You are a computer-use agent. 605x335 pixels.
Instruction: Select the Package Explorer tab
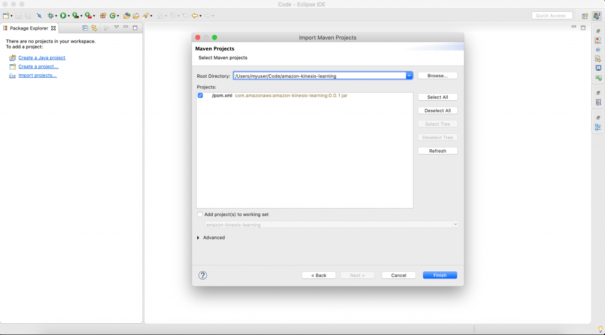pyautogui.click(x=29, y=28)
